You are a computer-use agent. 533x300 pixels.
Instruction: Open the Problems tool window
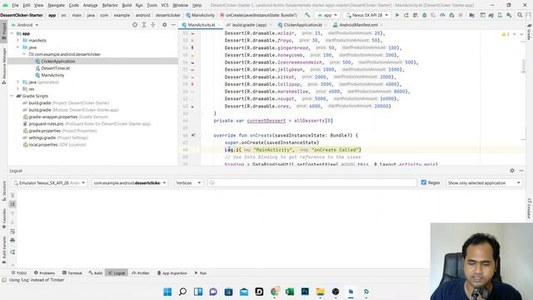44,272
